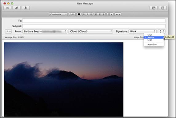Open the iCloud account dropdown

pos(90,31)
